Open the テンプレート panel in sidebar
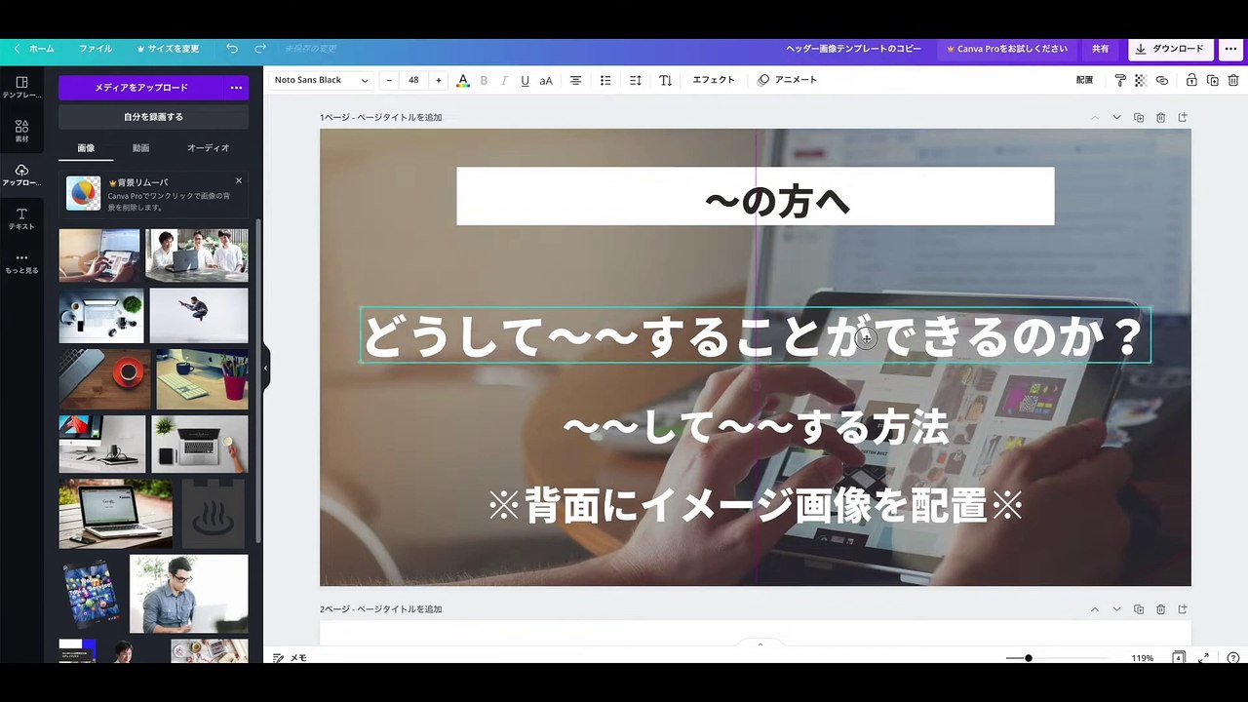The image size is (1248, 702). 21,87
